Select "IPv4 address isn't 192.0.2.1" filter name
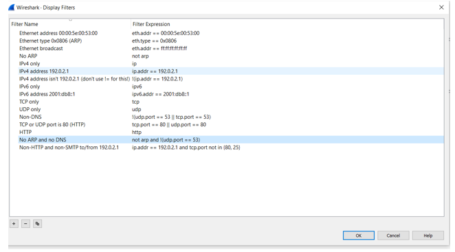 tap(74, 79)
